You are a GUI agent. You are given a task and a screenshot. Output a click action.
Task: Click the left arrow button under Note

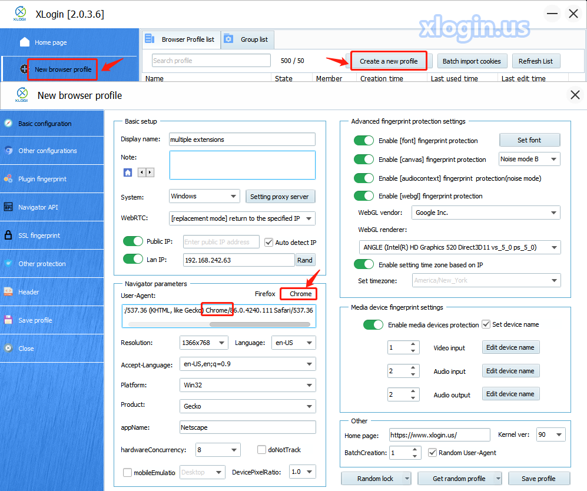point(142,172)
